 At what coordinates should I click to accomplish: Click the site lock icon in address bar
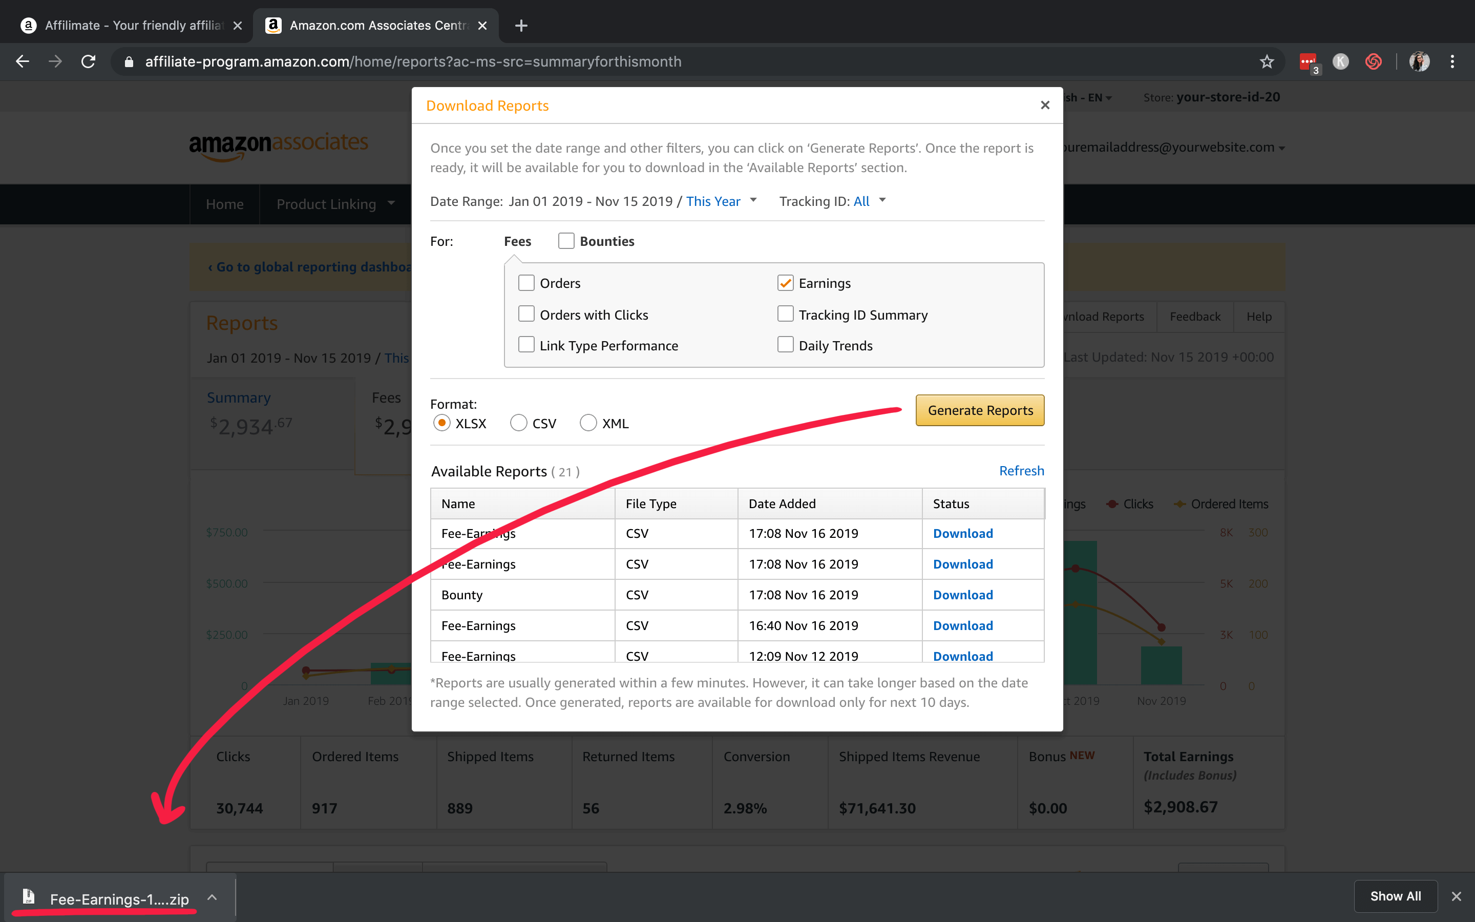(129, 61)
